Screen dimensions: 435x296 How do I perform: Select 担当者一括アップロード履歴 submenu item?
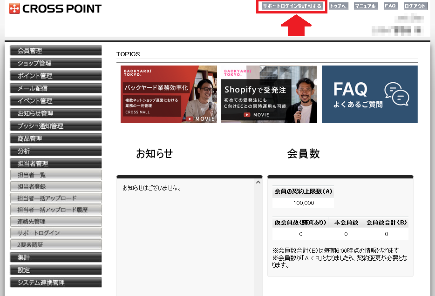(x=56, y=210)
